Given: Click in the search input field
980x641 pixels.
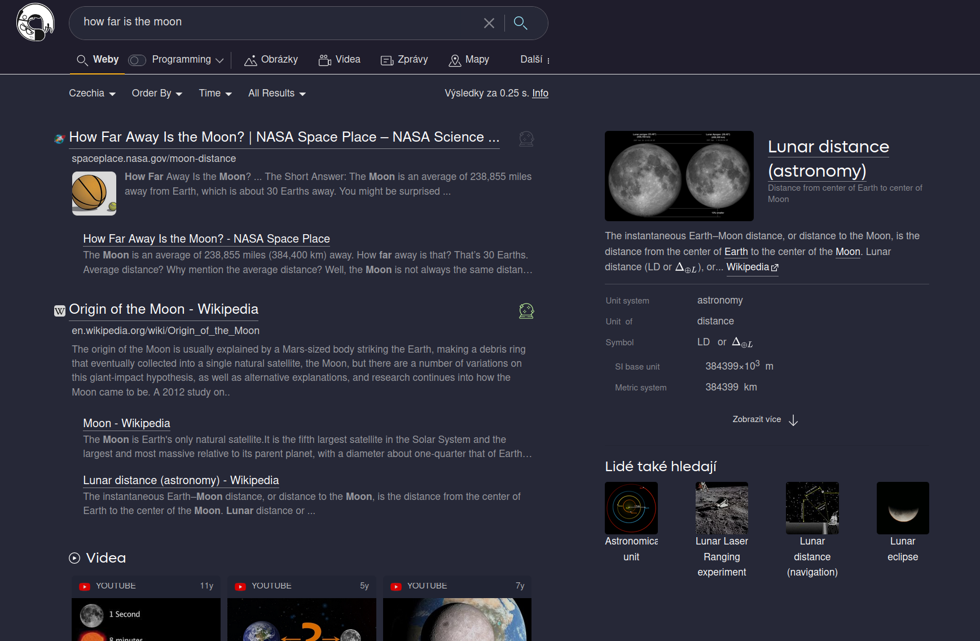Looking at the screenshot, I should pyautogui.click(x=276, y=23).
